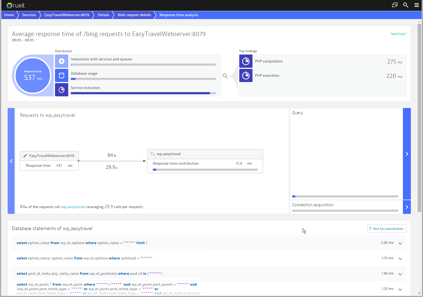423x297 pixels.
Task: Open the PHP compilation finding
Action: coord(323,61)
